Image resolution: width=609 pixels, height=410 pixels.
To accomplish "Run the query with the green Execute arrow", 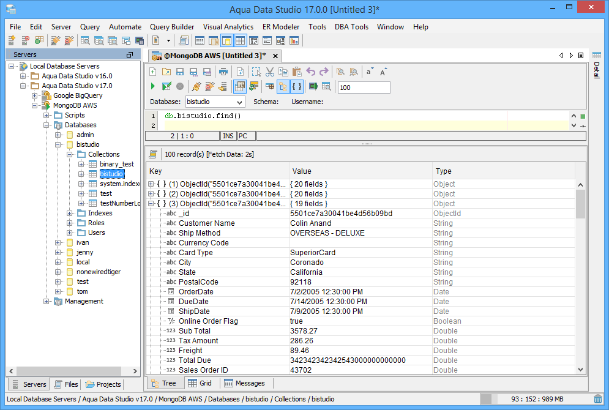I will point(152,86).
